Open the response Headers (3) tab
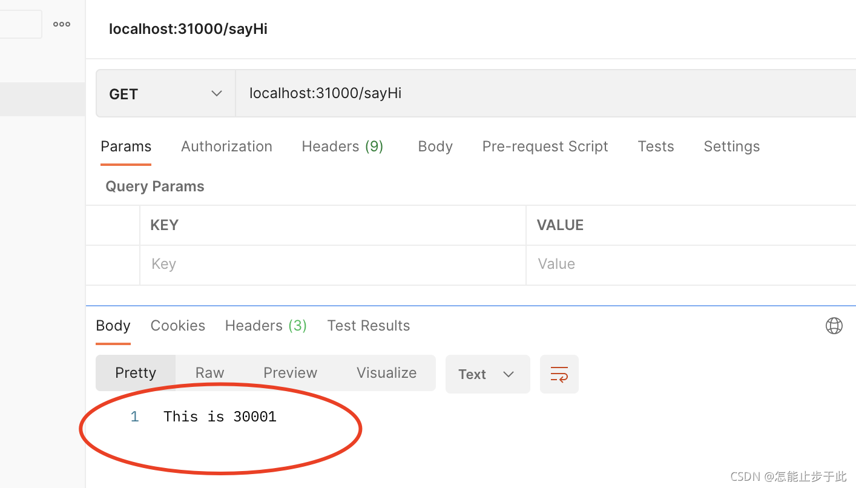The height and width of the screenshot is (488, 856). [266, 326]
